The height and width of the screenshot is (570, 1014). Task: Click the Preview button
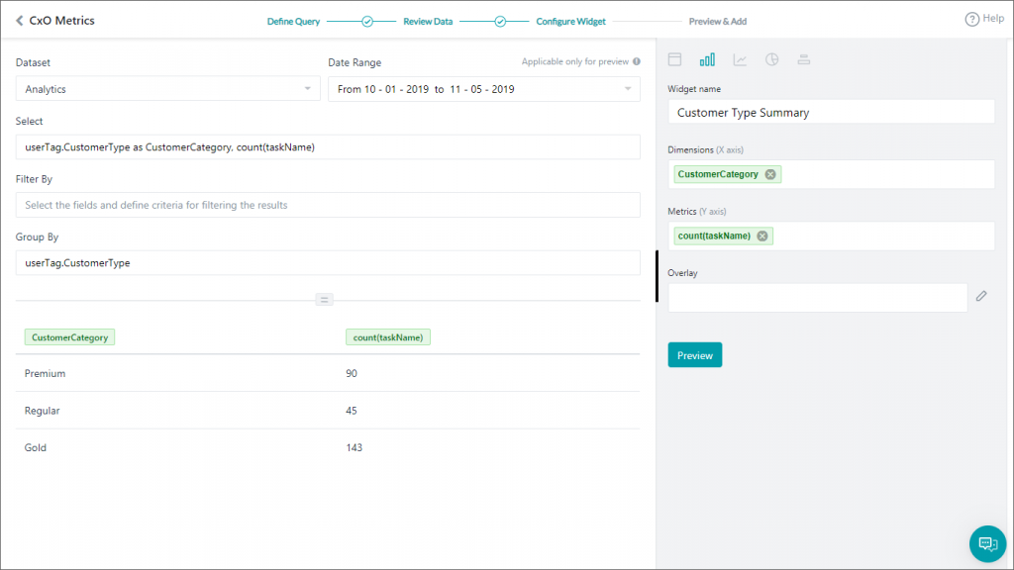[694, 354]
